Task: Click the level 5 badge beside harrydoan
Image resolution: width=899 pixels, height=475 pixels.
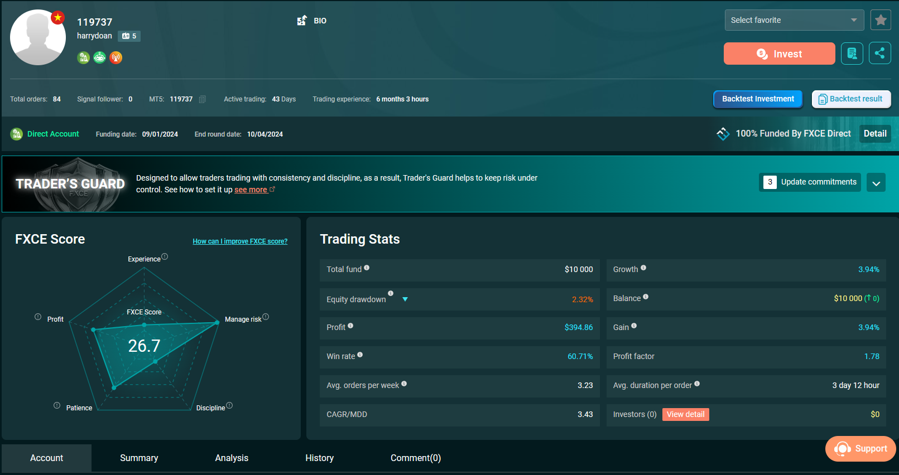Action: (x=129, y=36)
